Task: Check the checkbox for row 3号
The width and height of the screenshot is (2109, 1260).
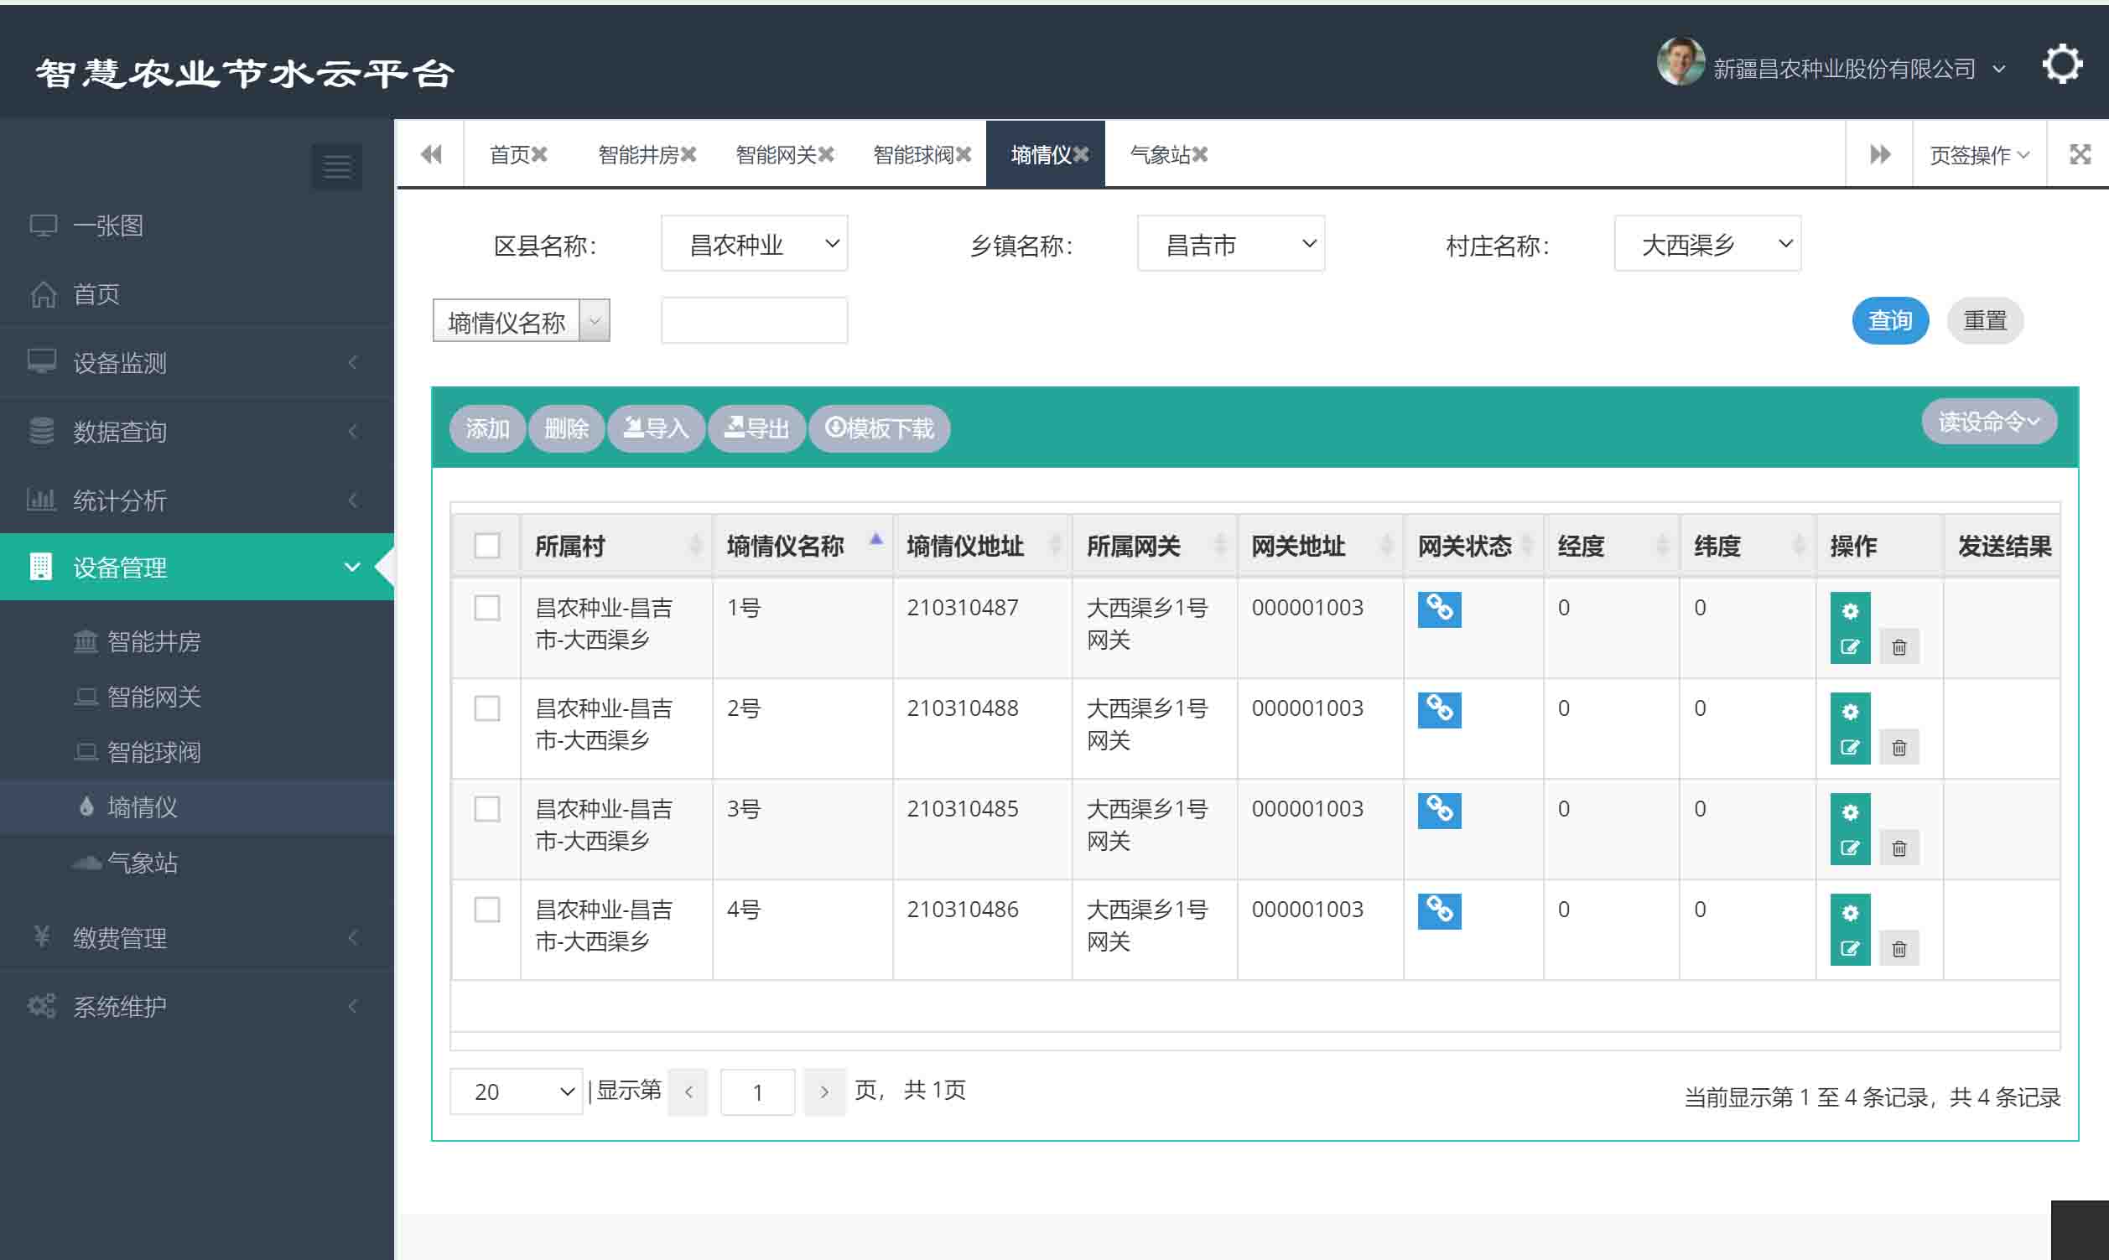Action: click(486, 809)
